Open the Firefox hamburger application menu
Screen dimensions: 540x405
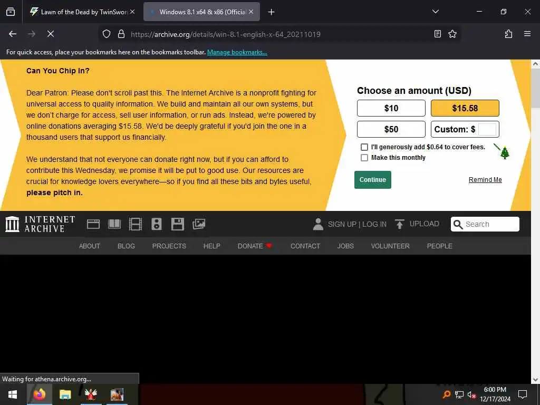tap(527, 34)
